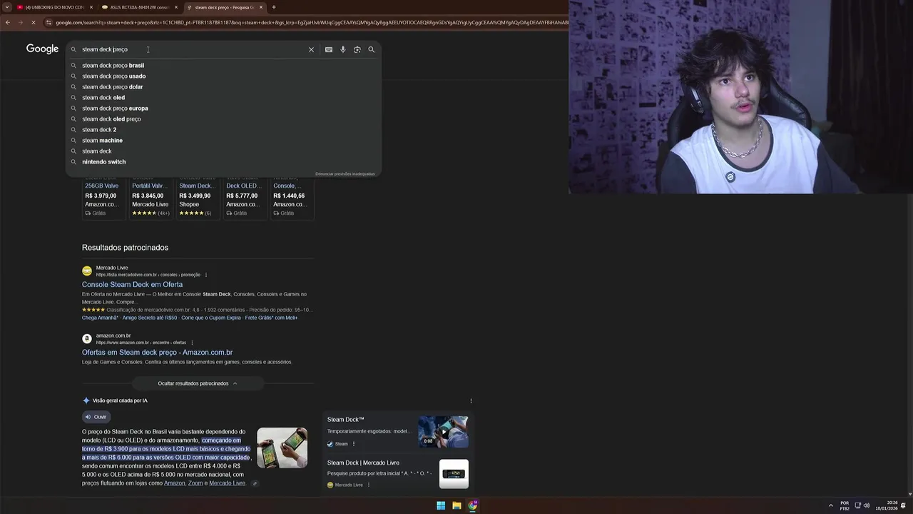913x514 pixels.
Task: Open the Steam Deck™ source card
Action: point(398,432)
